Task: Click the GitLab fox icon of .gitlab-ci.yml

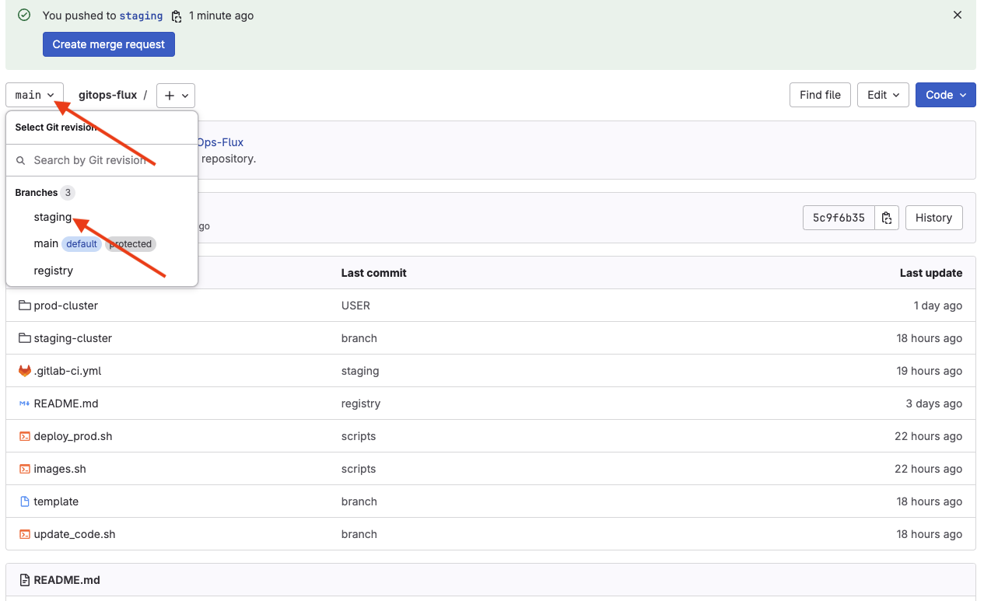Action: pos(24,371)
